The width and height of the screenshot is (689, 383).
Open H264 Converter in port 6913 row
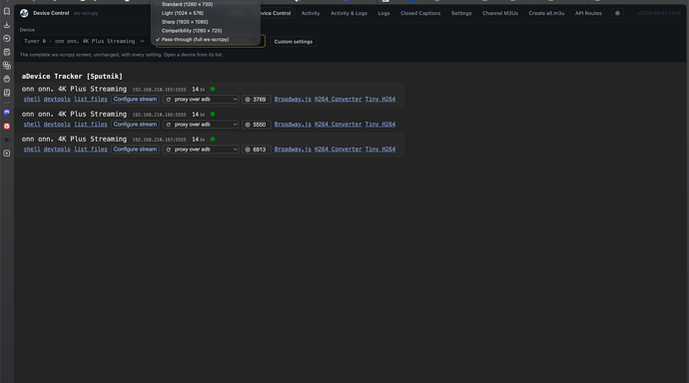pos(338,150)
